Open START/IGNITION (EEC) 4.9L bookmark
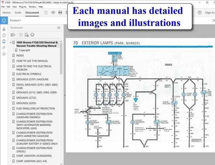Screen dimensions: 215x165 (x=32, y=161)
